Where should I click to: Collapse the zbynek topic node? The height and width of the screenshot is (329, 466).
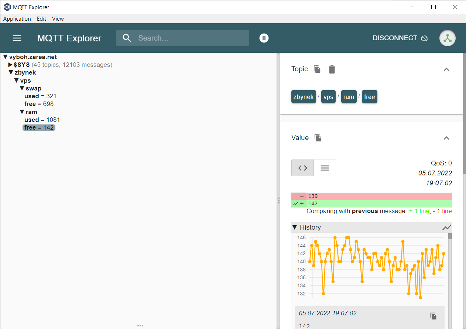click(x=11, y=72)
